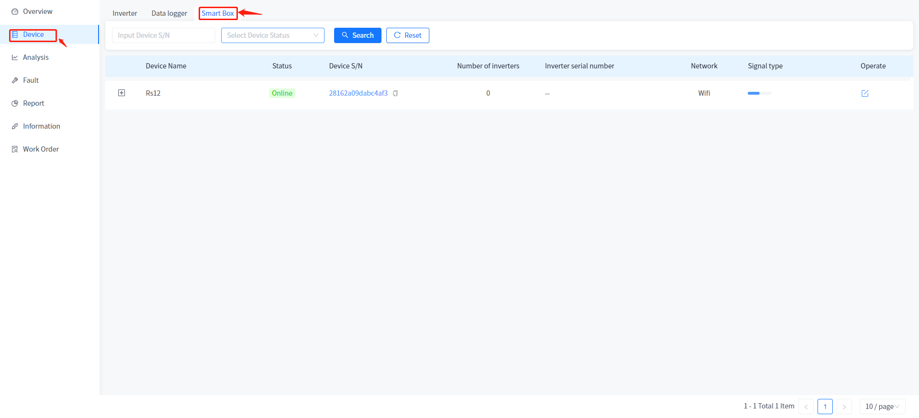The height and width of the screenshot is (418, 919).
Task: Copy the device serial number icon
Action: (395, 93)
